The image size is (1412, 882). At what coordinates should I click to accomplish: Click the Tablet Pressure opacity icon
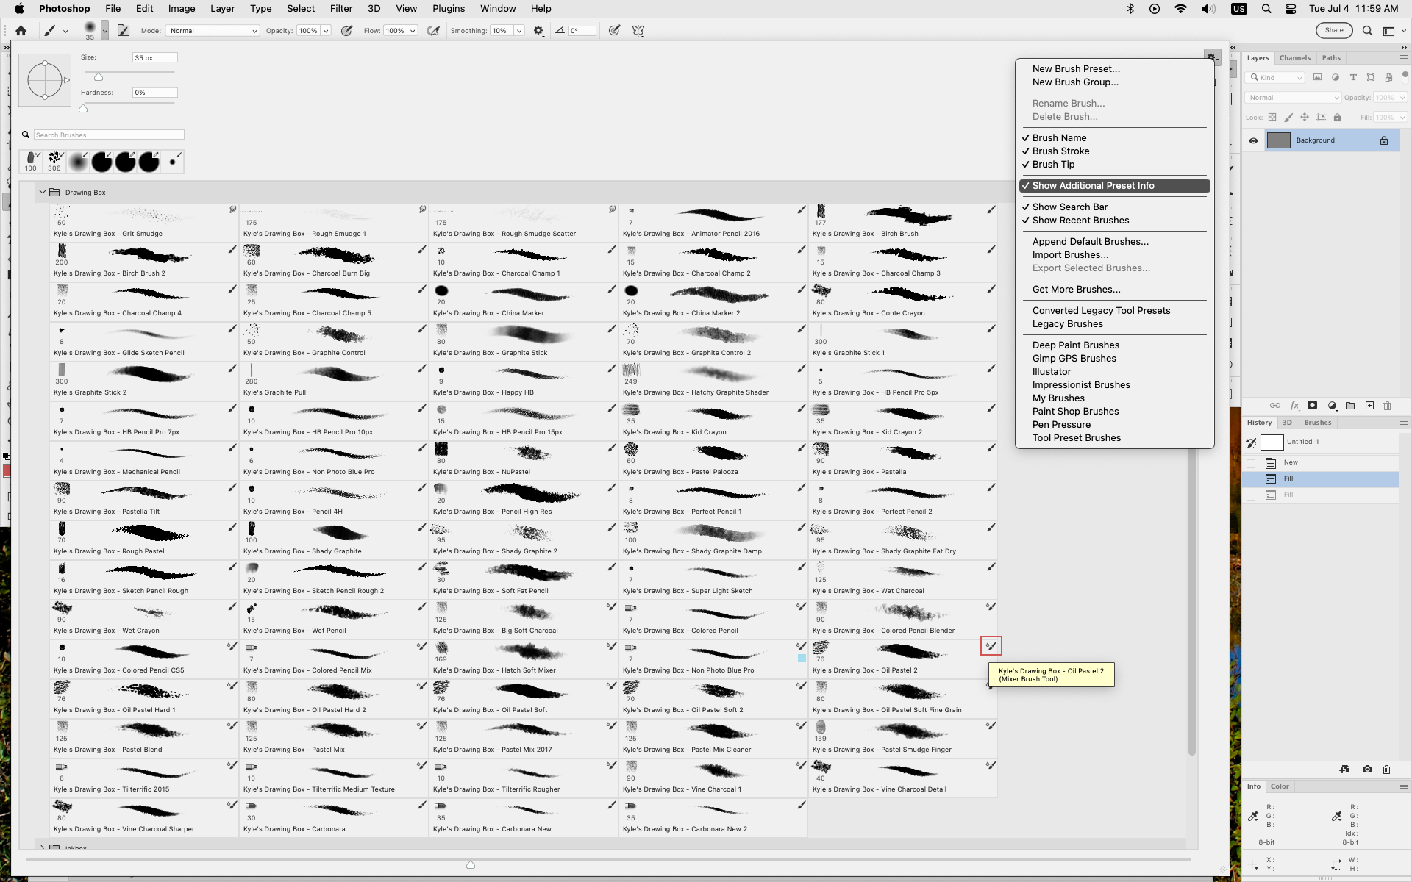pos(346,30)
